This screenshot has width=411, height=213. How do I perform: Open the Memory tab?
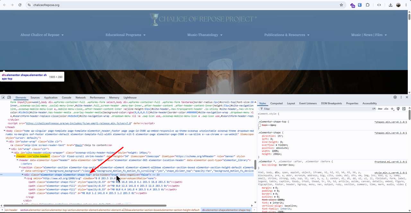point(114,98)
